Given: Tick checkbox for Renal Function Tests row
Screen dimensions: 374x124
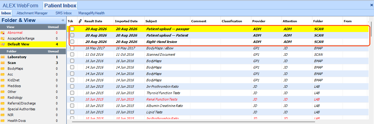Looking at the screenshot, I should (72, 99).
